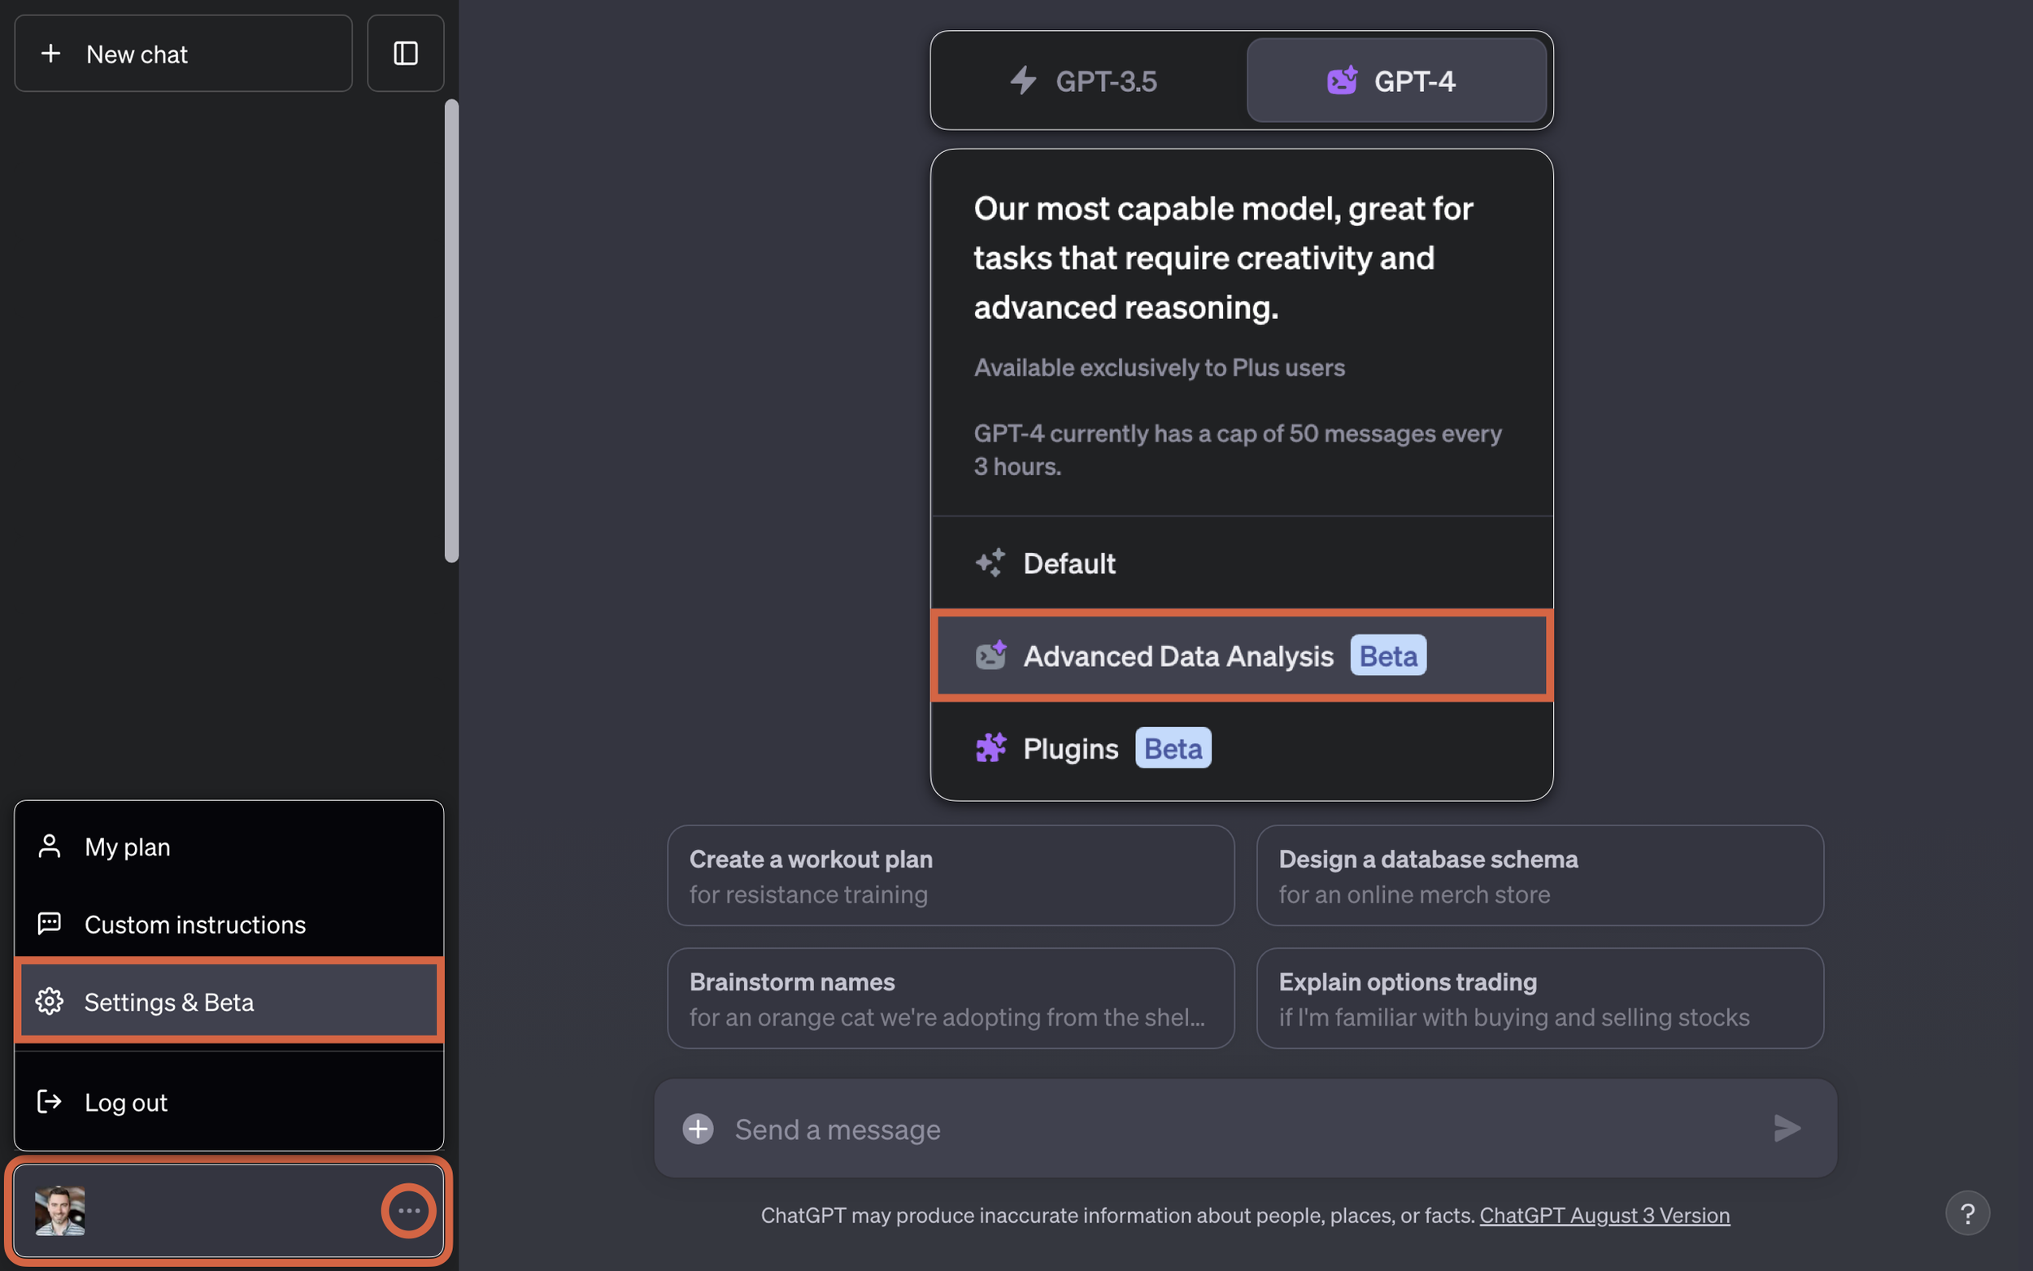
Task: Click the Settings gear icon
Action: pos(50,1002)
